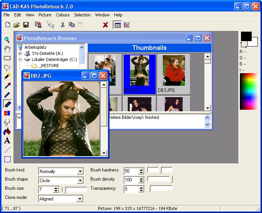262x213 pixels.
Task: Open the Clone mode dropdown
Action: [80, 199]
